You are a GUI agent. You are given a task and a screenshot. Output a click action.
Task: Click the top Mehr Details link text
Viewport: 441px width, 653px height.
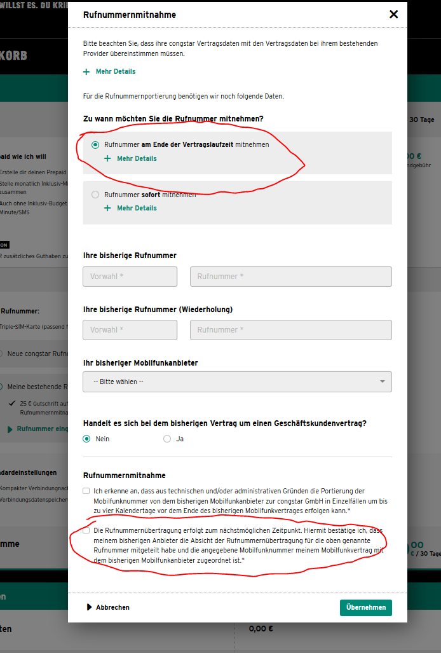point(116,72)
